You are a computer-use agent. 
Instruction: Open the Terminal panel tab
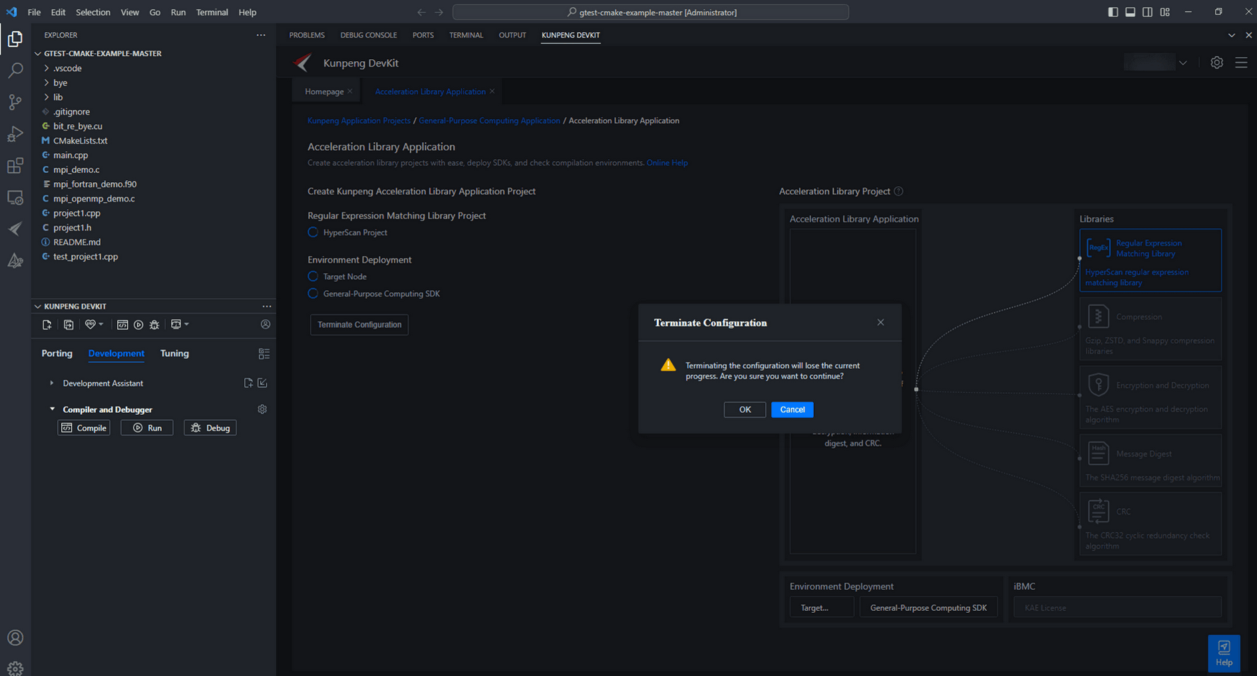pos(466,35)
